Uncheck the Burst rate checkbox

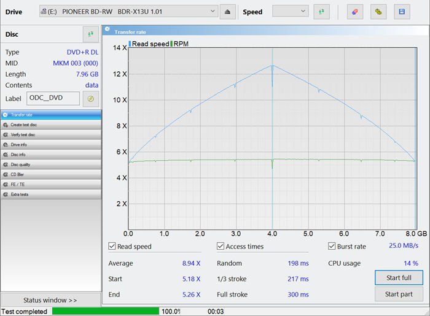[332, 246]
